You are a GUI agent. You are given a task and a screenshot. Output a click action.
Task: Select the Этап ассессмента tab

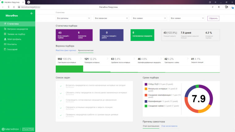[x=169, y=126]
